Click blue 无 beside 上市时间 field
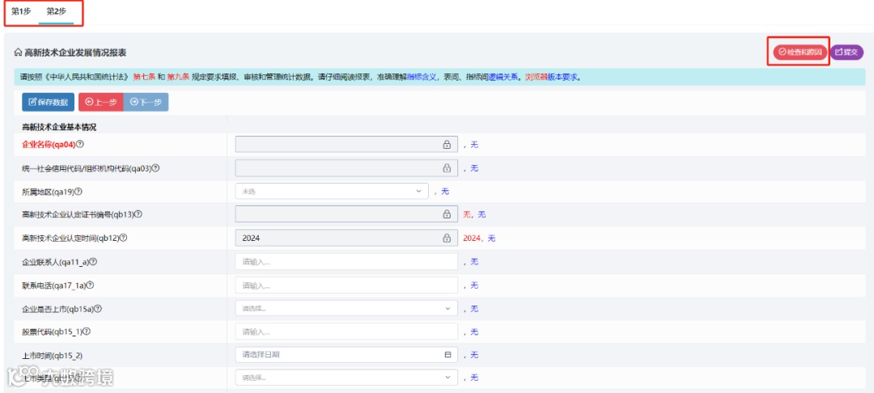Screen dimensions: 874x393 (x=474, y=355)
